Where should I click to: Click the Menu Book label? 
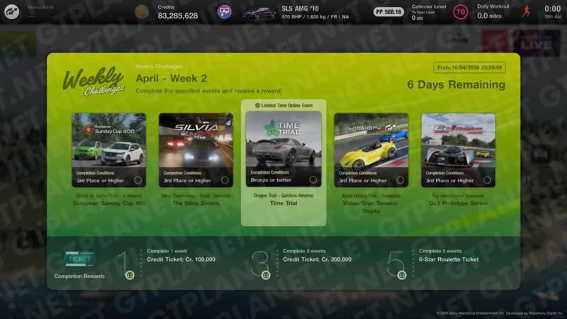coord(40,7)
